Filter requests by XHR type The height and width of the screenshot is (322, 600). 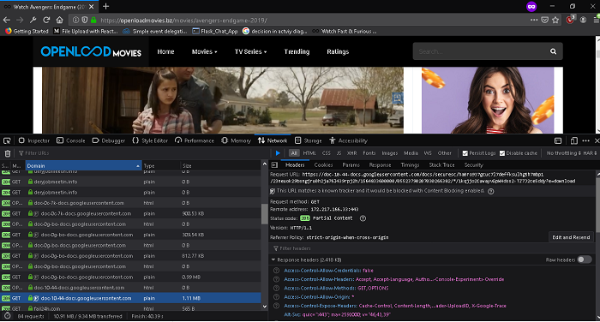click(351, 153)
